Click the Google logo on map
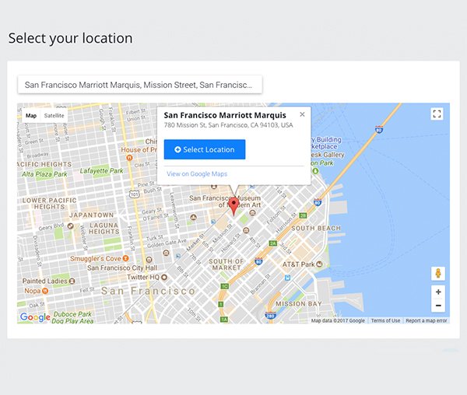The image size is (467, 395). coord(35,317)
